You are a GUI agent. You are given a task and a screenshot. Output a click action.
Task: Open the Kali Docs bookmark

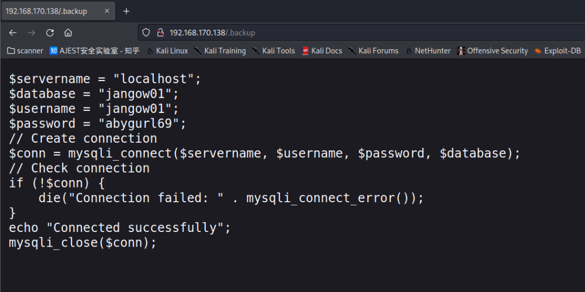322,51
